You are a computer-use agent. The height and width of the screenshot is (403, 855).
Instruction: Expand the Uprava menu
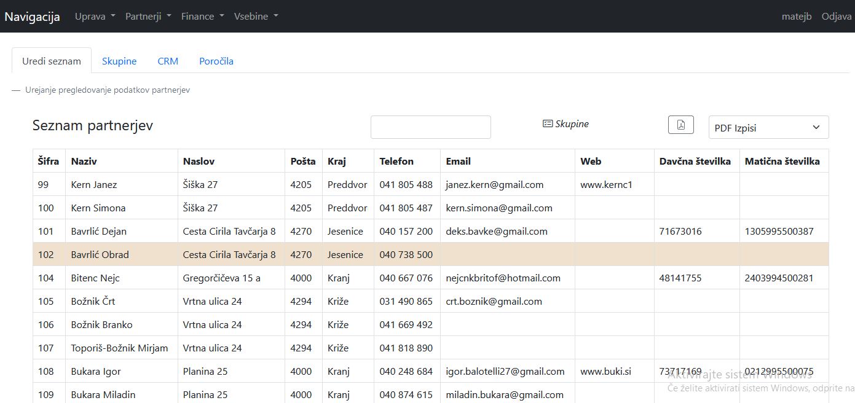point(95,17)
